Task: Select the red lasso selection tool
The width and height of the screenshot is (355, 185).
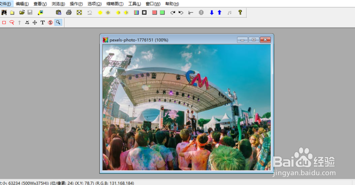Action: (12, 22)
